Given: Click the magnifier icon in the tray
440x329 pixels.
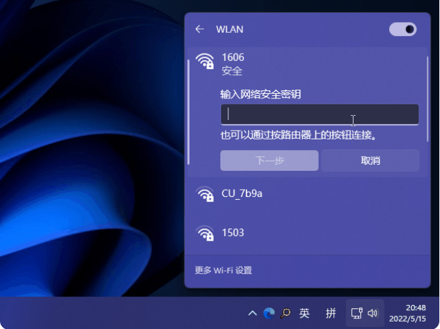Looking at the screenshot, I should pyautogui.click(x=286, y=313).
